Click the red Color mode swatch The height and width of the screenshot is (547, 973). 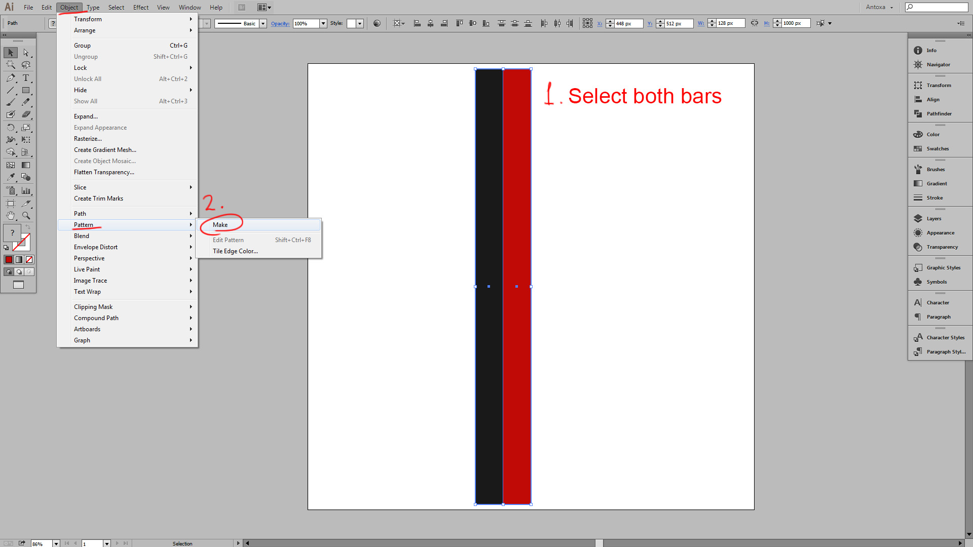[9, 260]
